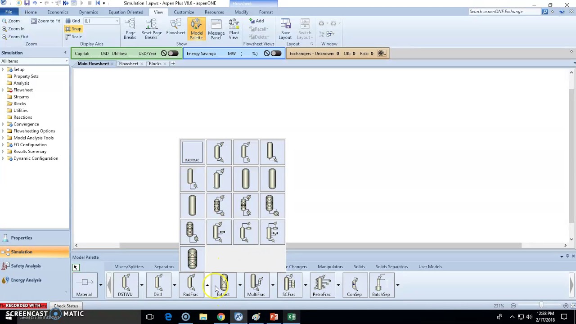Open the MultiFrac icon dropdown arrow
The image size is (576, 324).
tap(272, 285)
